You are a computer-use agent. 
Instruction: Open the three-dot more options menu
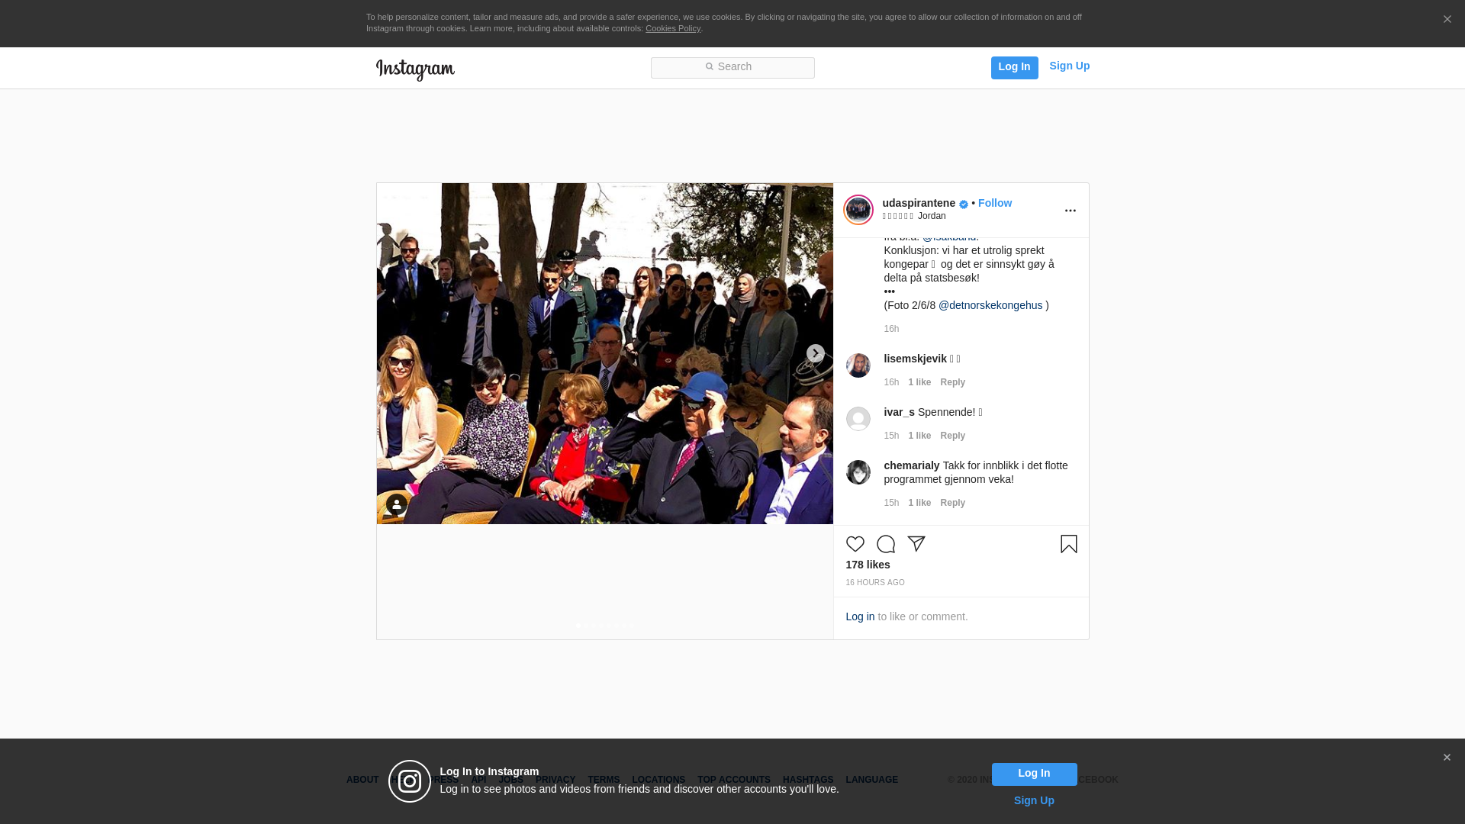1070,211
